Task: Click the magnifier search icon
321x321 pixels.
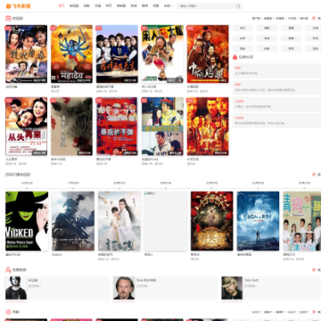Action: (x=238, y=6)
